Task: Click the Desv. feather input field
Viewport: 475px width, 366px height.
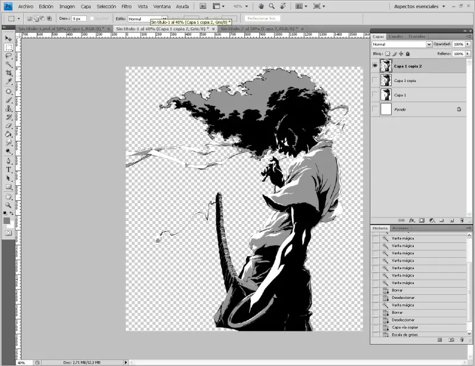Action: (79, 19)
